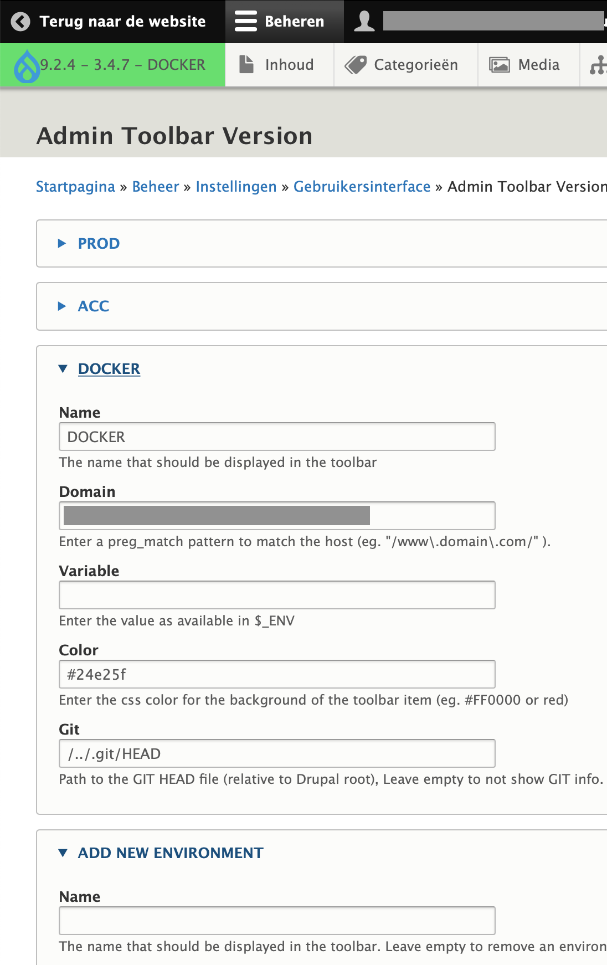Click the Media image icon

(499, 65)
